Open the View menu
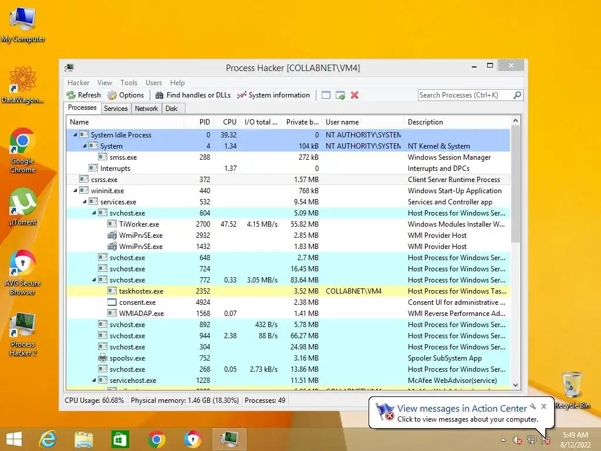 104,83
